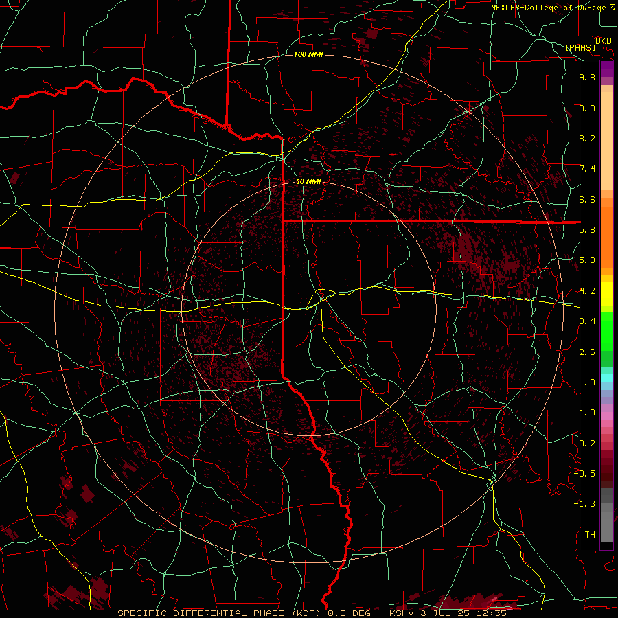Select the 1.8 value on color scale
Image resolution: width=618 pixels, height=618 pixels.
click(x=587, y=382)
